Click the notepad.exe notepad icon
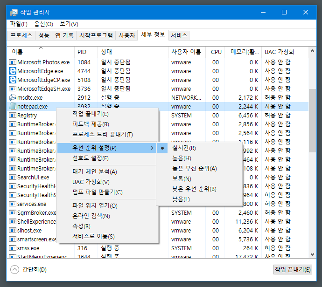 13,106
